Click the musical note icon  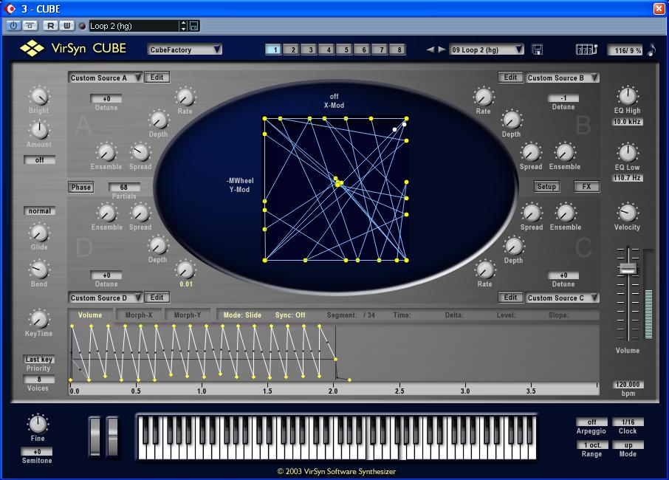pos(651,49)
